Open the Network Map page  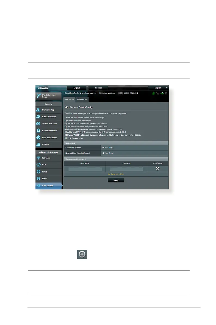48,110
